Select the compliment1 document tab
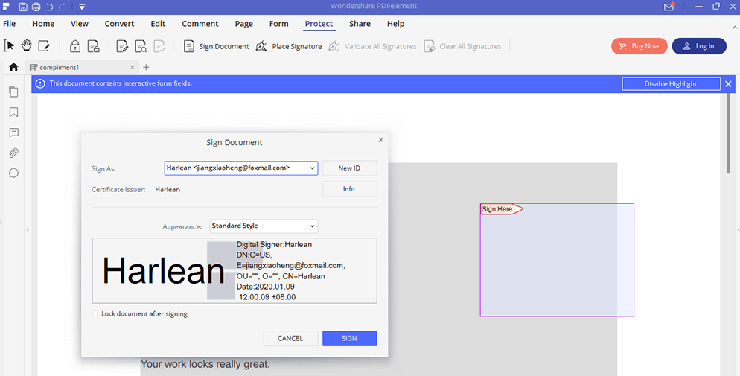The height and width of the screenshot is (376, 740). click(x=80, y=68)
